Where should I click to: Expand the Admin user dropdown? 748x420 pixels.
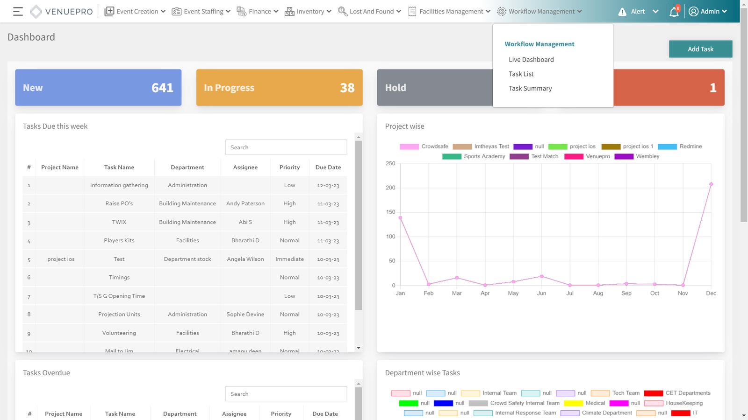tap(708, 12)
